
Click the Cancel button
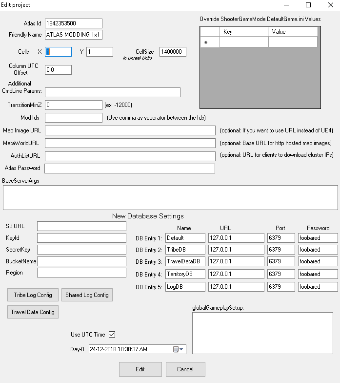click(185, 369)
